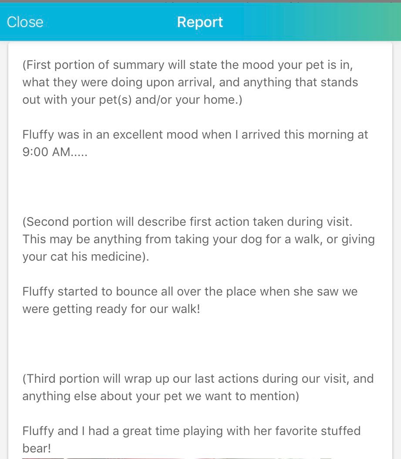The height and width of the screenshot is (459, 401).
Task: Click the Report title text
Action: click(x=200, y=22)
